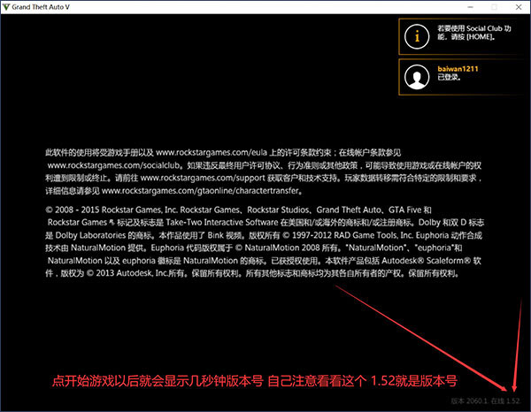Click the Social Club [HOME] notification message

click(x=473, y=33)
